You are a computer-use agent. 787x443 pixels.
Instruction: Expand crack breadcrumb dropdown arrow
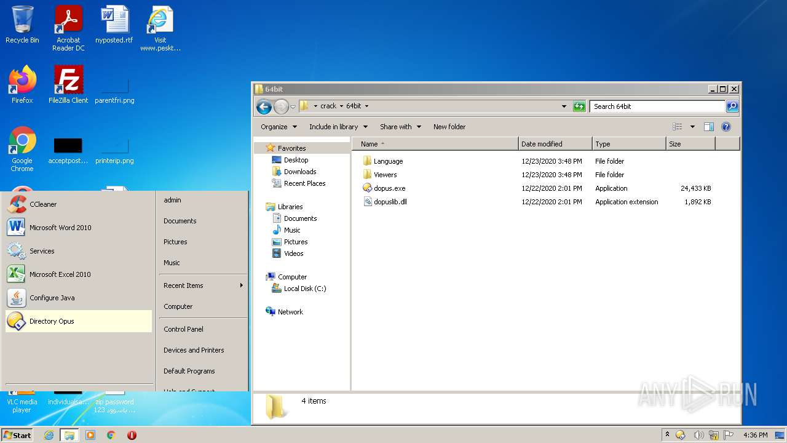tap(341, 106)
